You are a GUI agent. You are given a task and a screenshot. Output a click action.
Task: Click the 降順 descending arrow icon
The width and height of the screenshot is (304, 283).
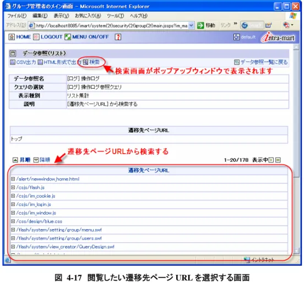pyautogui.click(x=36, y=160)
